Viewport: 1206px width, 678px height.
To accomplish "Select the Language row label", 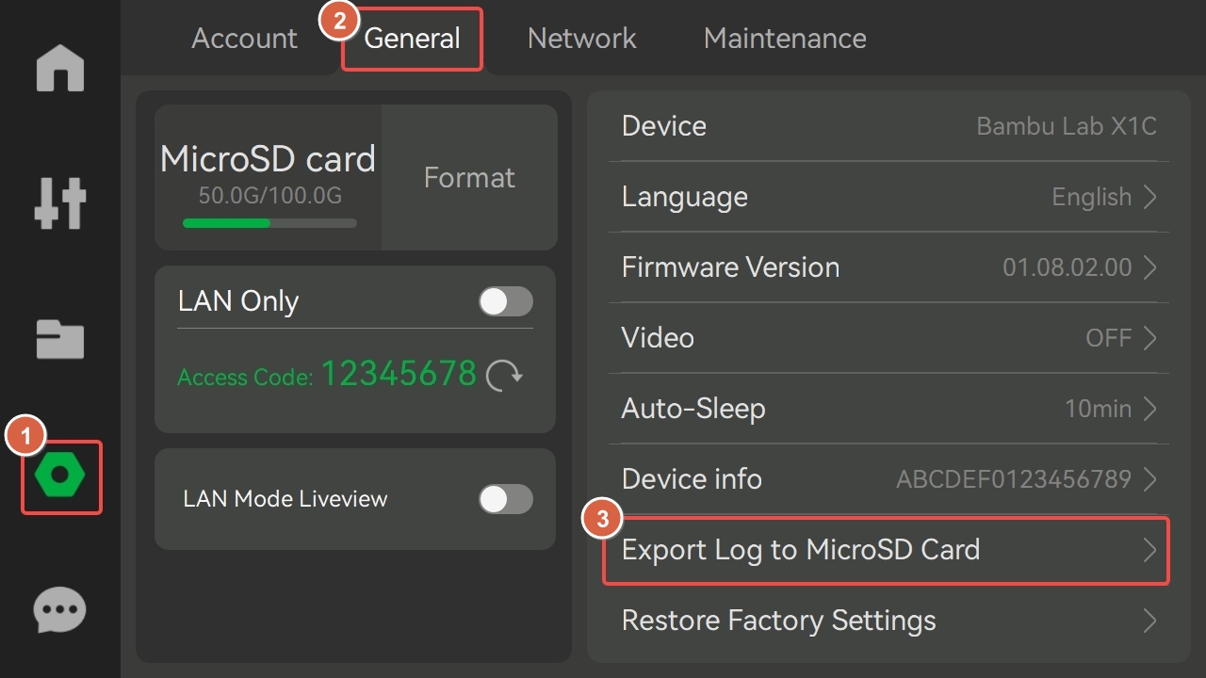I will (x=685, y=197).
